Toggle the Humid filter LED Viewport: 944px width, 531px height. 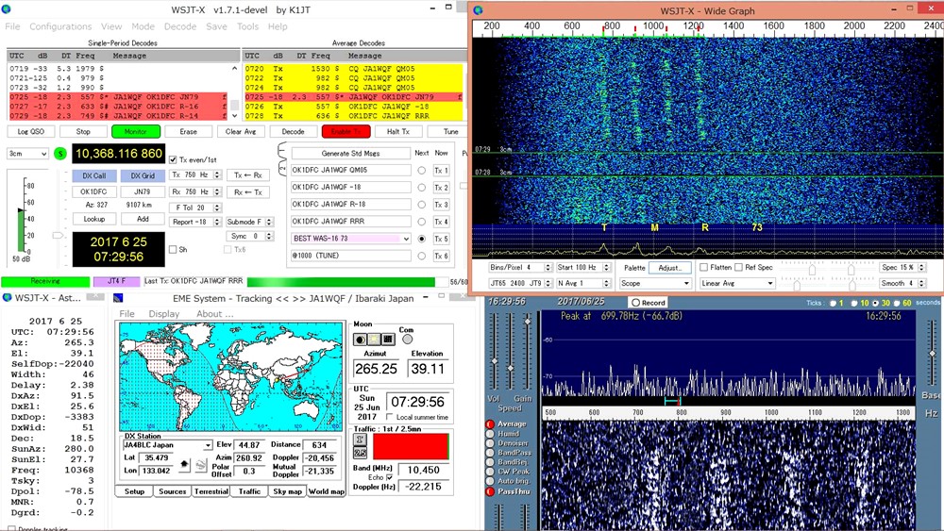click(490, 434)
